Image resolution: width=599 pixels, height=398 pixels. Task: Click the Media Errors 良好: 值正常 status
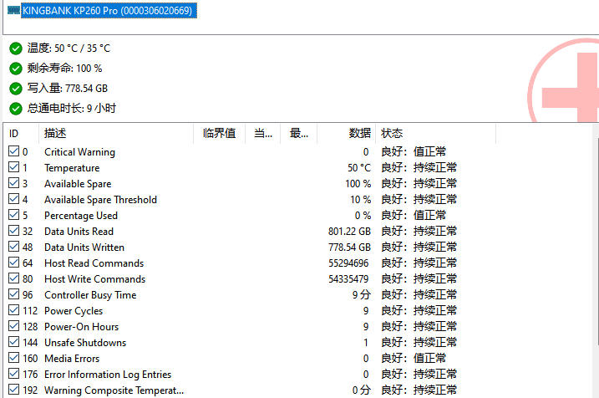pyautogui.click(x=414, y=358)
